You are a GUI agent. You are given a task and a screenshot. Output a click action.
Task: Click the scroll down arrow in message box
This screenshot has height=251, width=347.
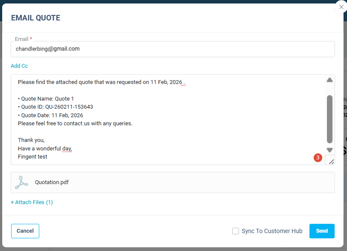[x=330, y=150]
